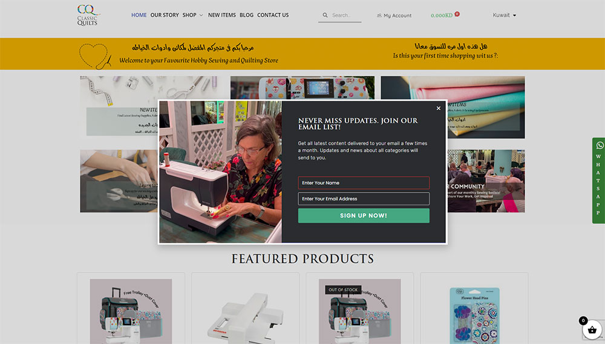Go to the Home menu item
Screen dimensions: 605x344
click(139, 15)
